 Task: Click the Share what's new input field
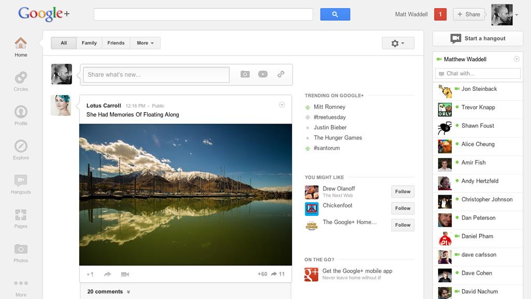point(156,74)
